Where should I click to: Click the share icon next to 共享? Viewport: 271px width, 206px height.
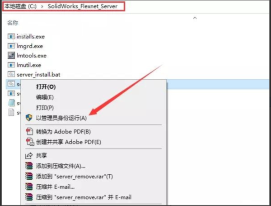click(x=29, y=156)
